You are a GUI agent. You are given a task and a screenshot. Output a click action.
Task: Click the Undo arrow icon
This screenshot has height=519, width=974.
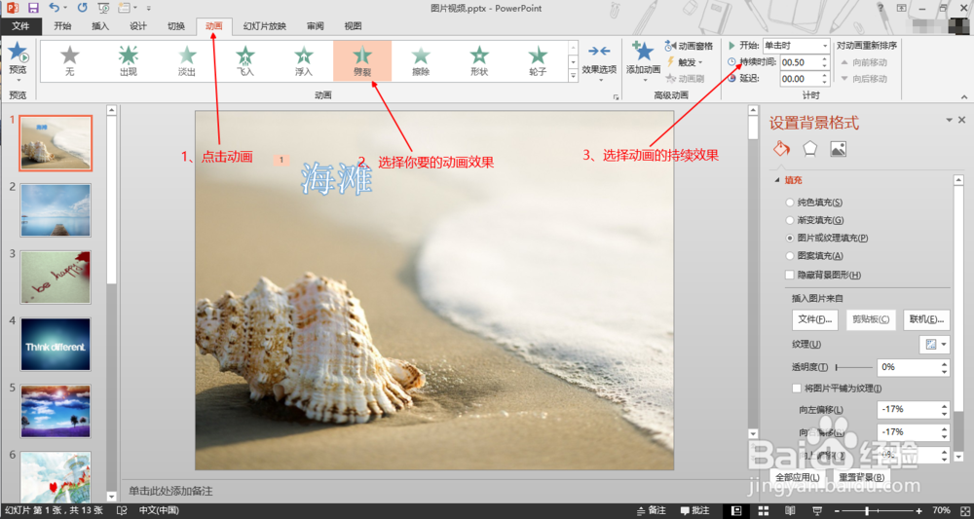click(54, 8)
